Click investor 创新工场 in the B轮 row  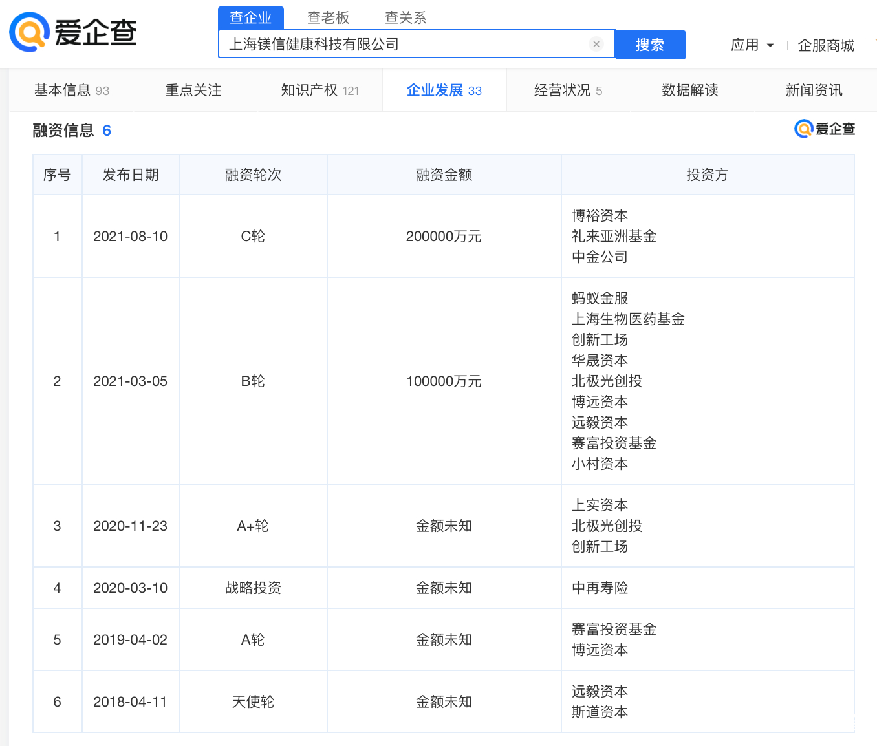pos(600,340)
